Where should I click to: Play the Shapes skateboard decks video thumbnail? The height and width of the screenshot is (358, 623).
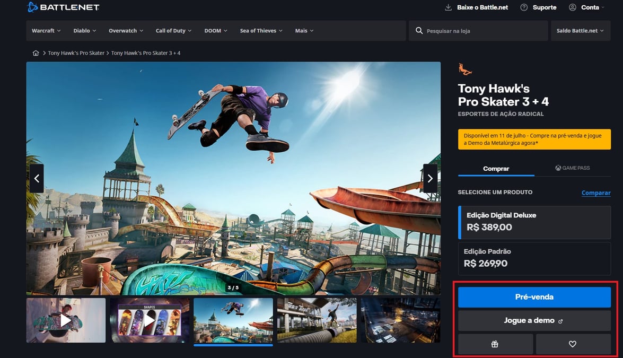pos(150,320)
